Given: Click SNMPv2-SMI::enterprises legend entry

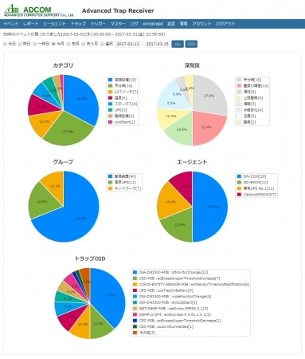Looking at the screenshot, I should 172,314.
